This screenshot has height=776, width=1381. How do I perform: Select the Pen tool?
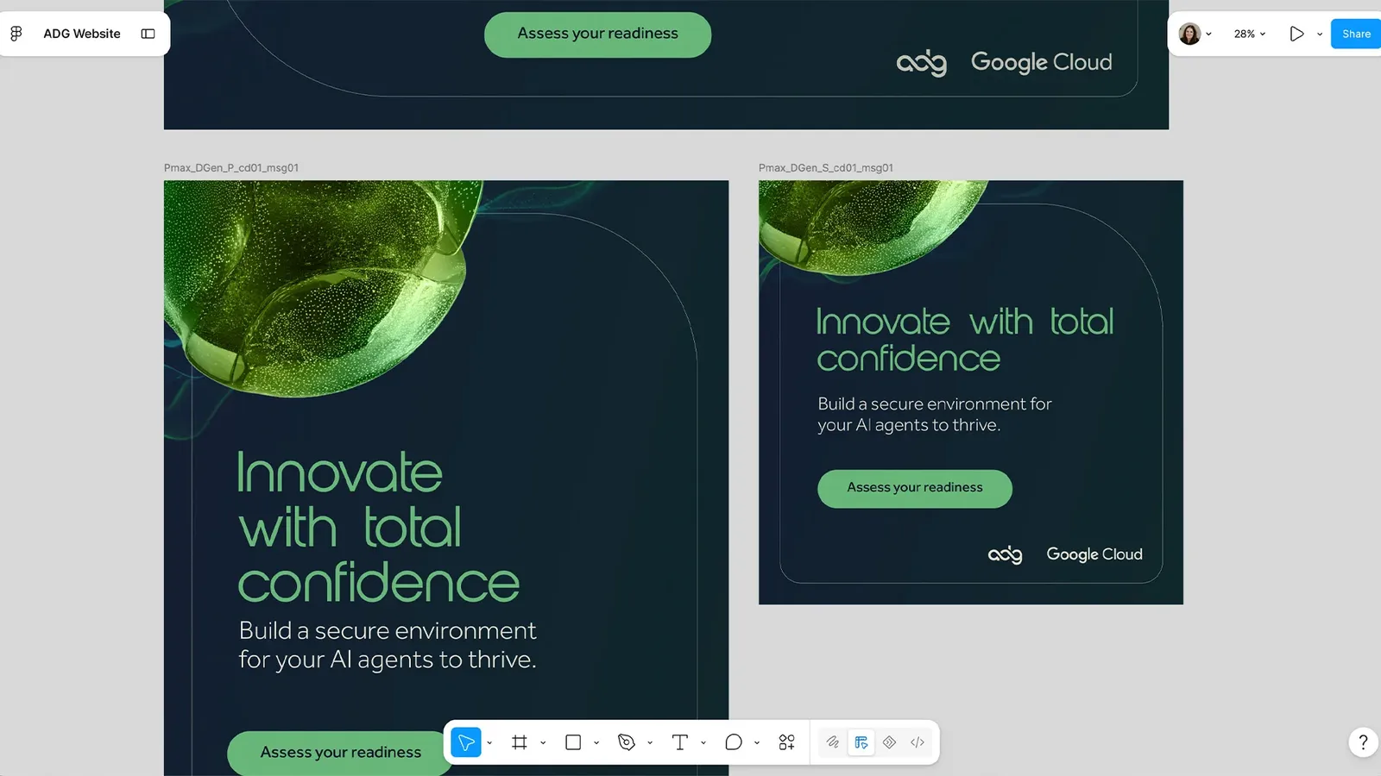[627, 742]
